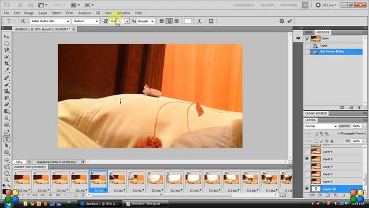
Task: Center text alignment
Action: (x=169, y=21)
